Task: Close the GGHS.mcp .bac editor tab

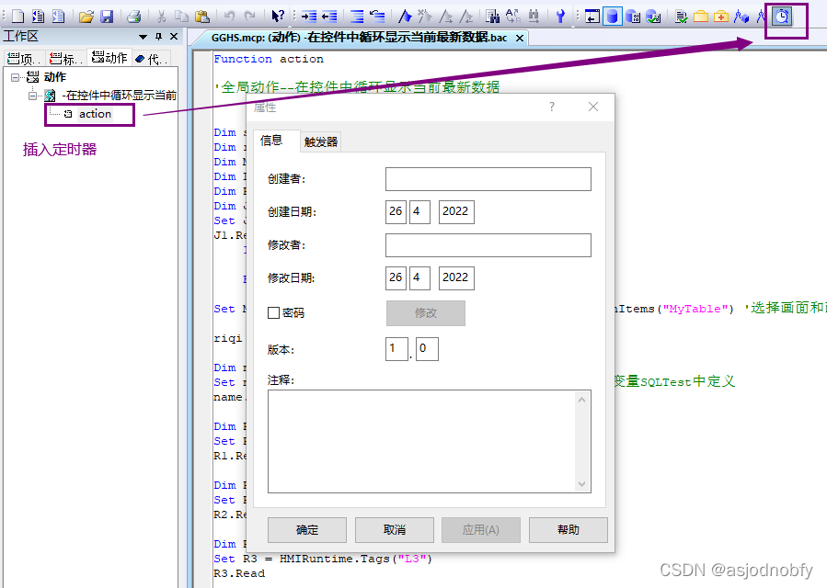Action: pos(520,38)
